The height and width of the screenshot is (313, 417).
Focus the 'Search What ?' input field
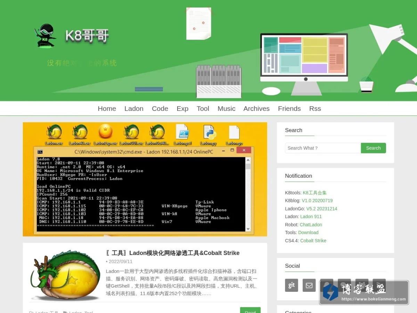[x=323, y=148]
